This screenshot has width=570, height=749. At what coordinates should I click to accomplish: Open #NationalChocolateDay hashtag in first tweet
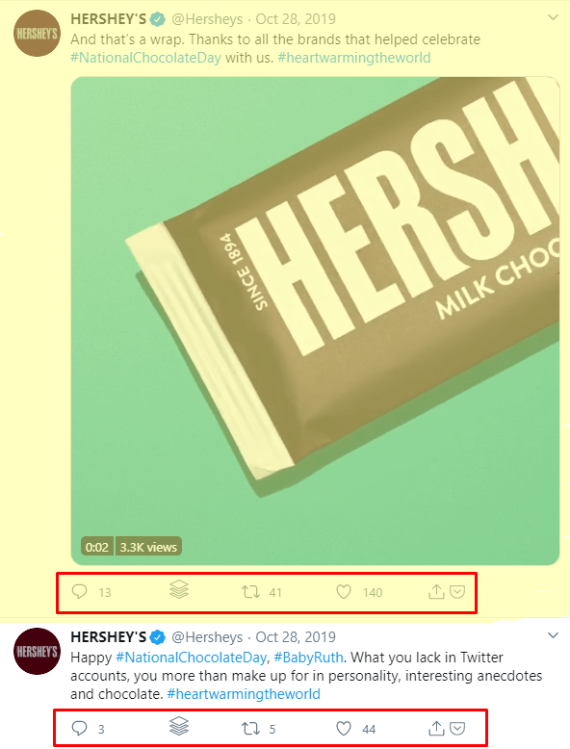pyautogui.click(x=145, y=58)
